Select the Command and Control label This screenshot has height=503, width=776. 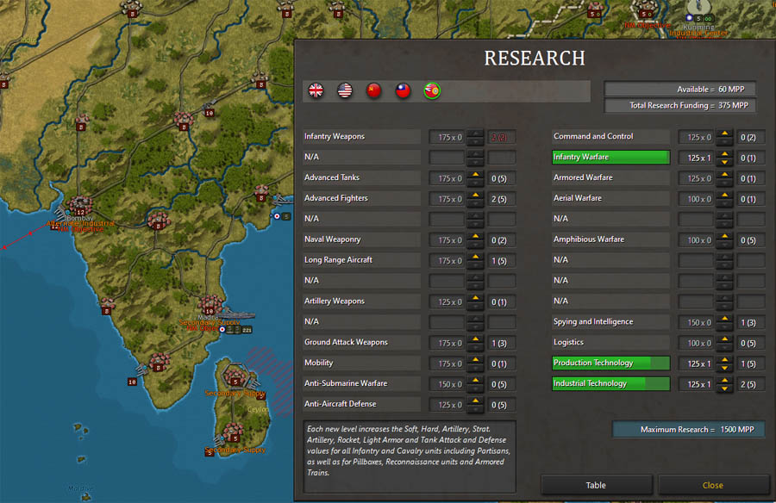[610, 136]
